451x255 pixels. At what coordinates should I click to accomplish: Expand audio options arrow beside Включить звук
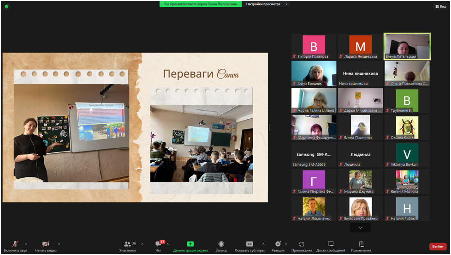(x=26, y=244)
